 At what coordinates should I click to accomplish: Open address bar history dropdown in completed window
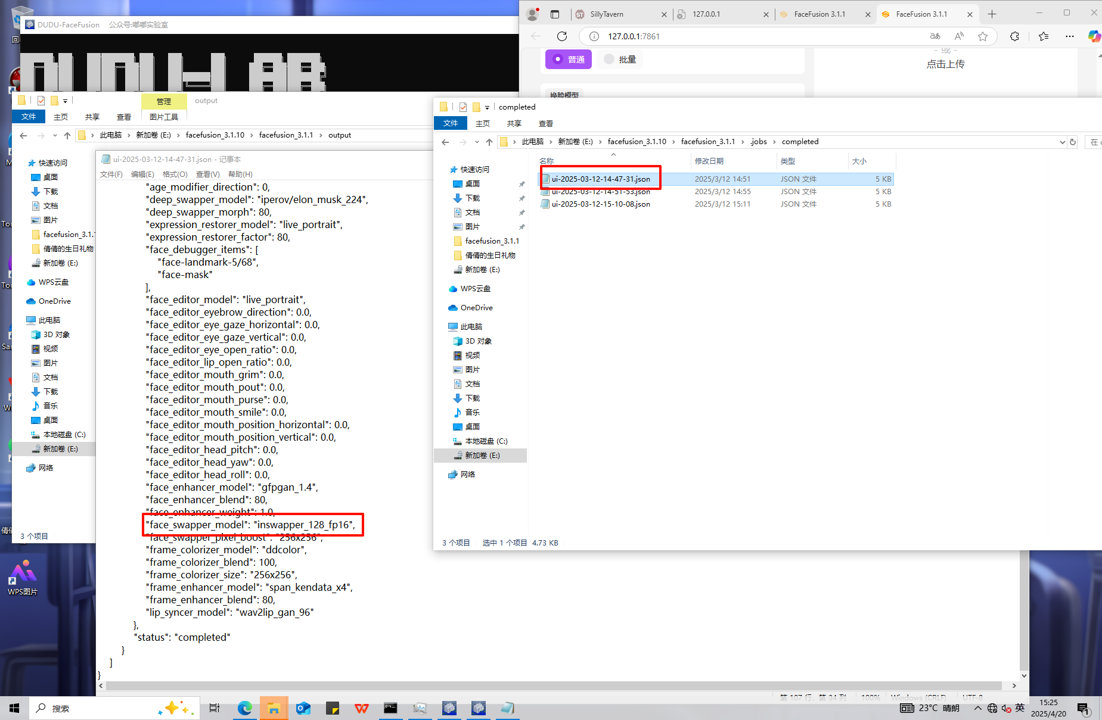(1062, 142)
